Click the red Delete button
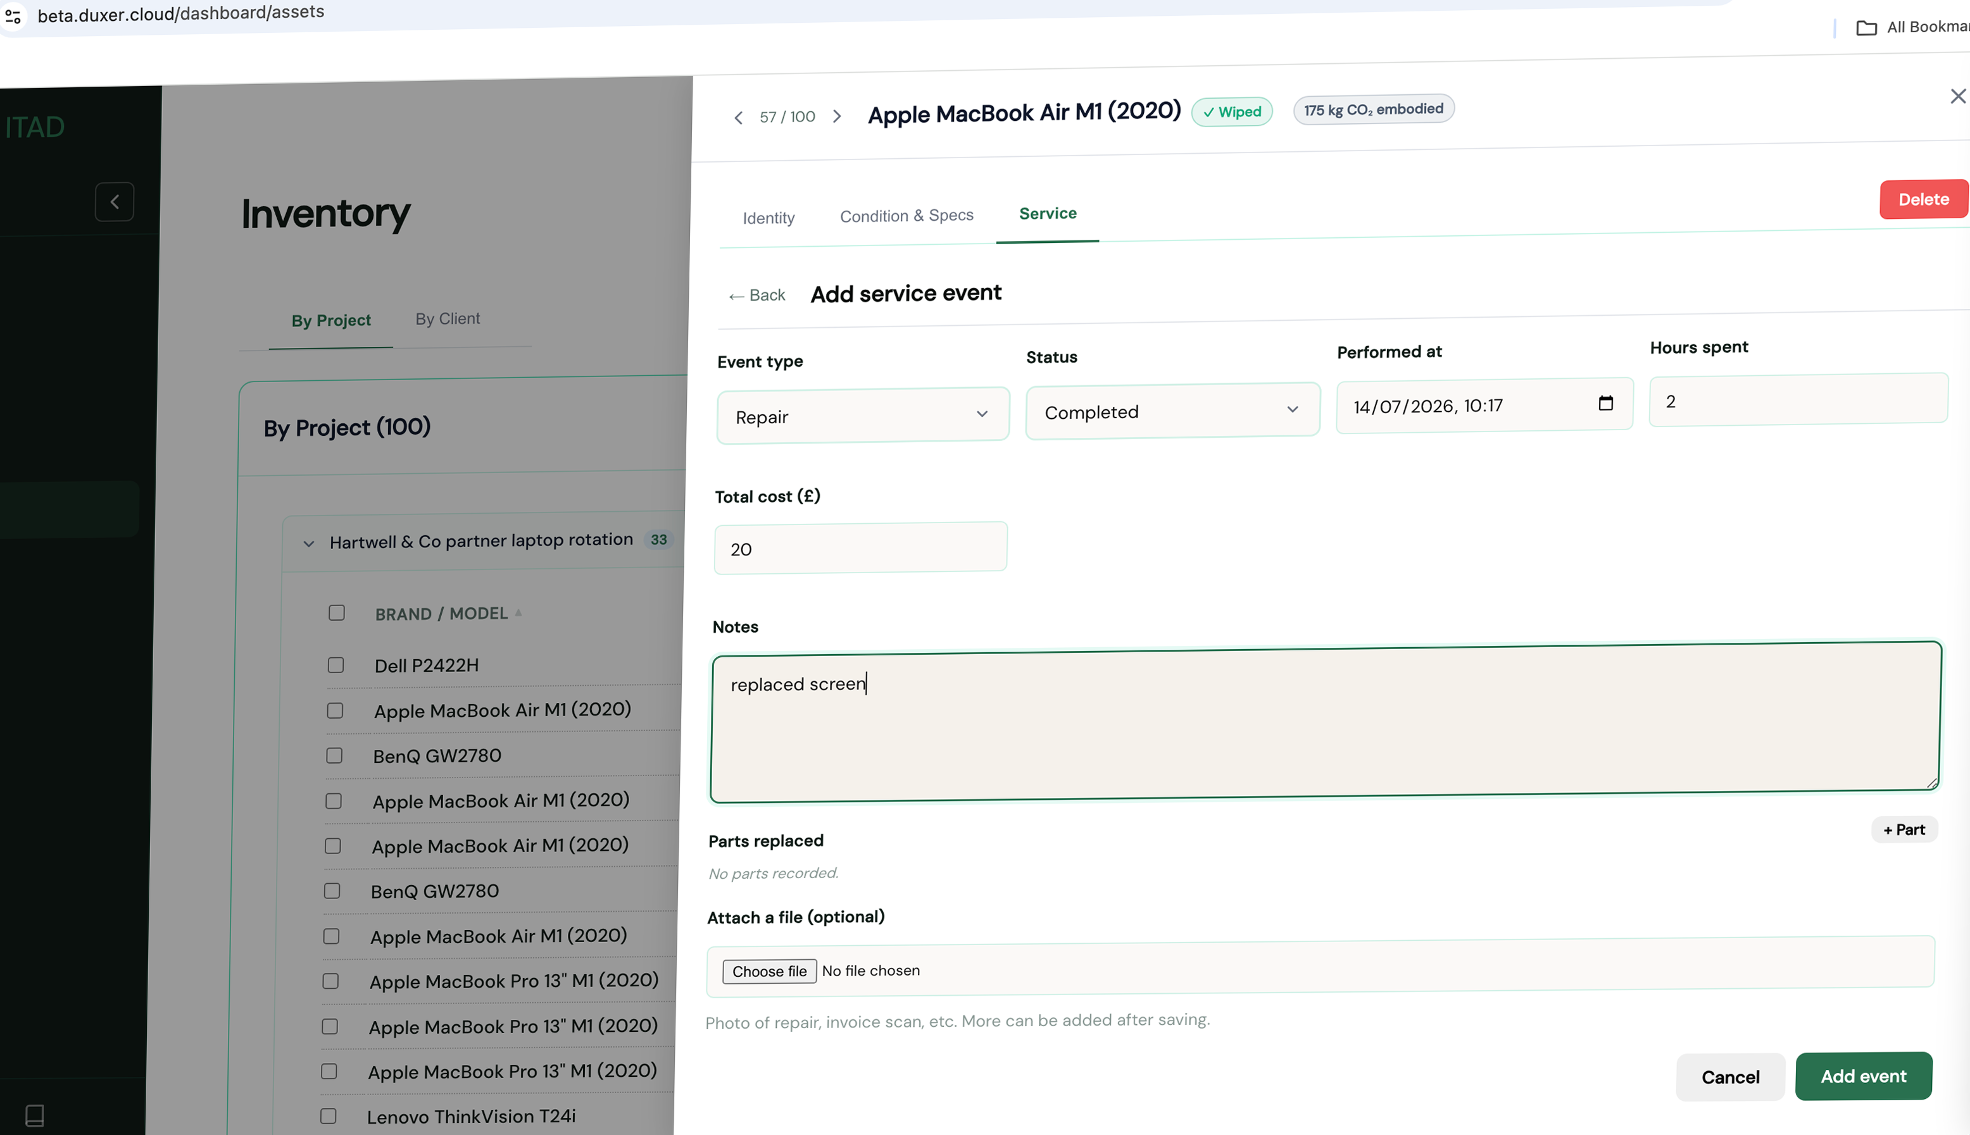Image resolution: width=1970 pixels, height=1135 pixels. click(x=1923, y=199)
